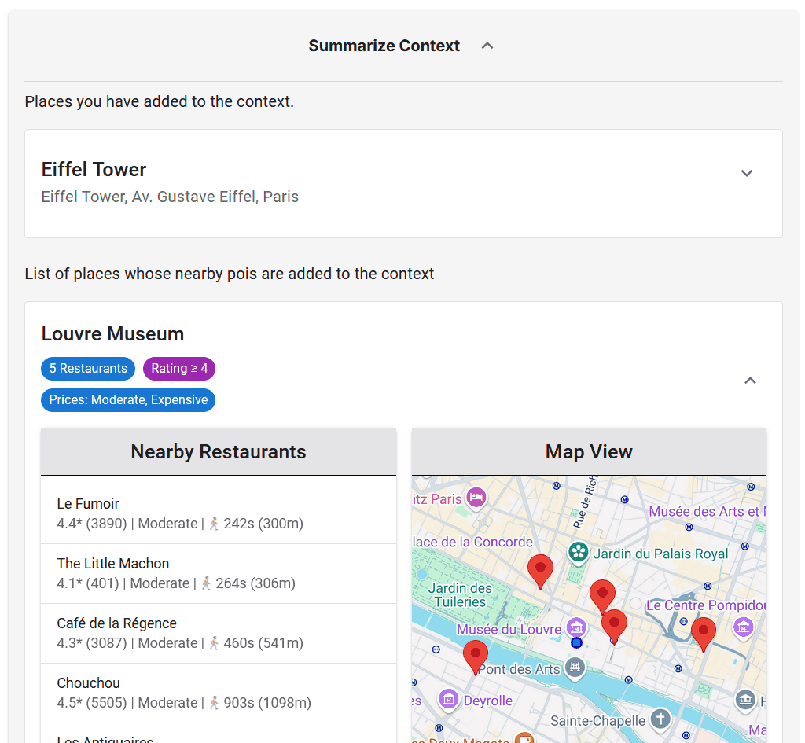This screenshot has height=743, width=805.
Task: Collapse the Summarize Context section
Action: pos(487,46)
